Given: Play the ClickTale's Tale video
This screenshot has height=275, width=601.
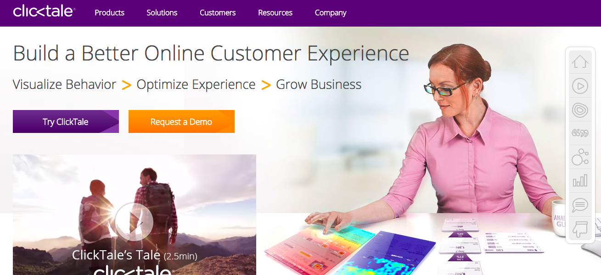Looking at the screenshot, I should [134, 222].
